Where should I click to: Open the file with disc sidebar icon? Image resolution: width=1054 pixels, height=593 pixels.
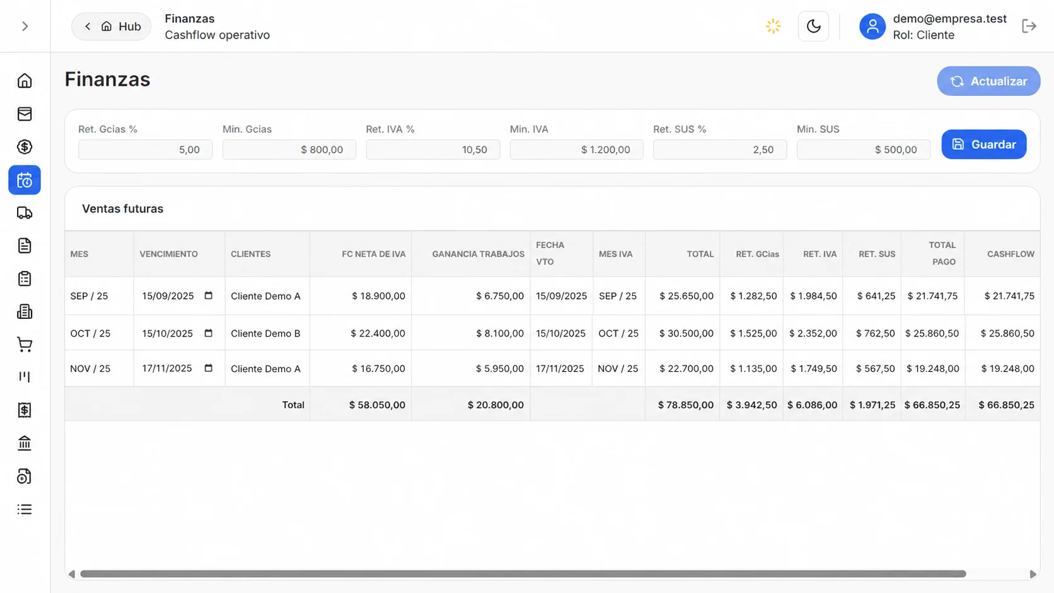point(25,476)
